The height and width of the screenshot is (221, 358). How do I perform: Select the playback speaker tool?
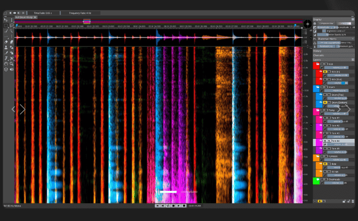pyautogui.click(x=11, y=70)
